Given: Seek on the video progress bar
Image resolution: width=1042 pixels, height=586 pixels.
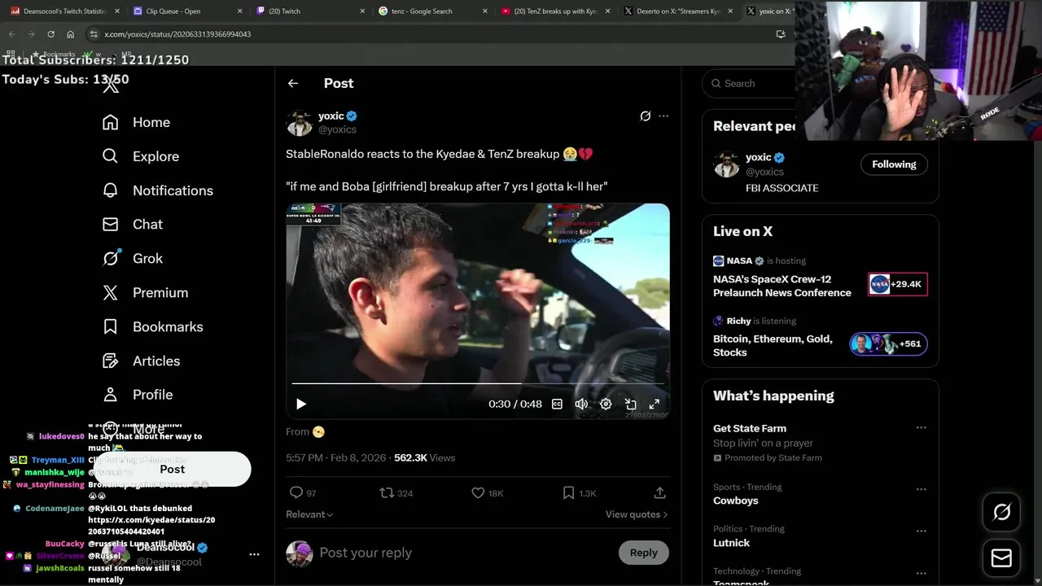Looking at the screenshot, I should click(x=478, y=383).
